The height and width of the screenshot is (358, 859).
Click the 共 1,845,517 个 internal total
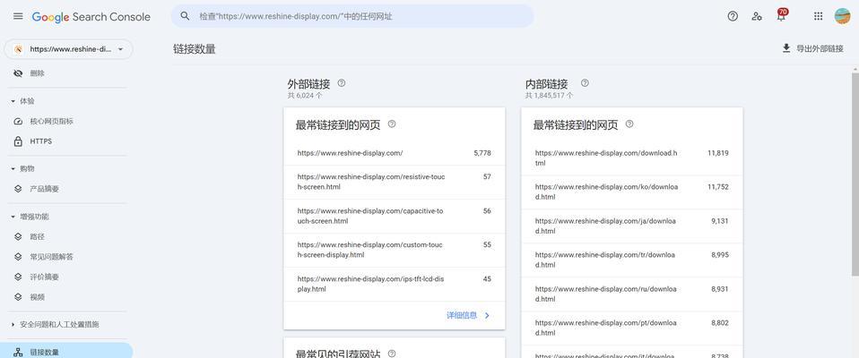click(550, 95)
